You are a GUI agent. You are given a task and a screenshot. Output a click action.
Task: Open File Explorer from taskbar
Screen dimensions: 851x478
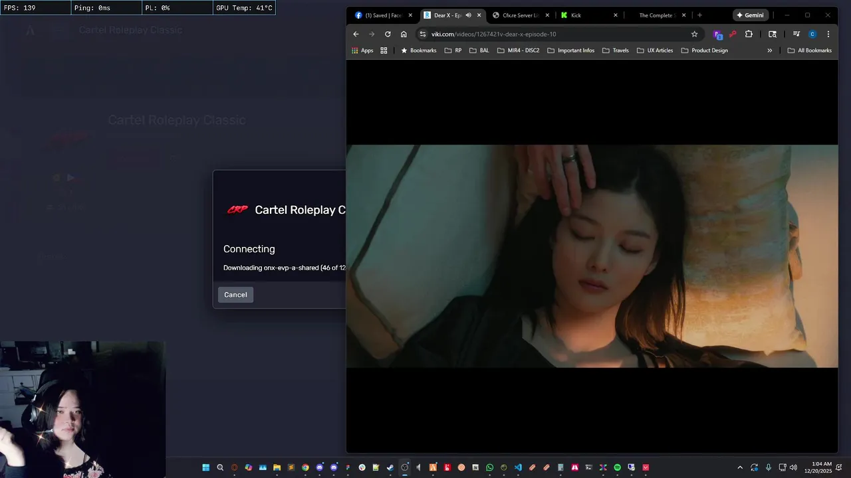pyautogui.click(x=277, y=467)
